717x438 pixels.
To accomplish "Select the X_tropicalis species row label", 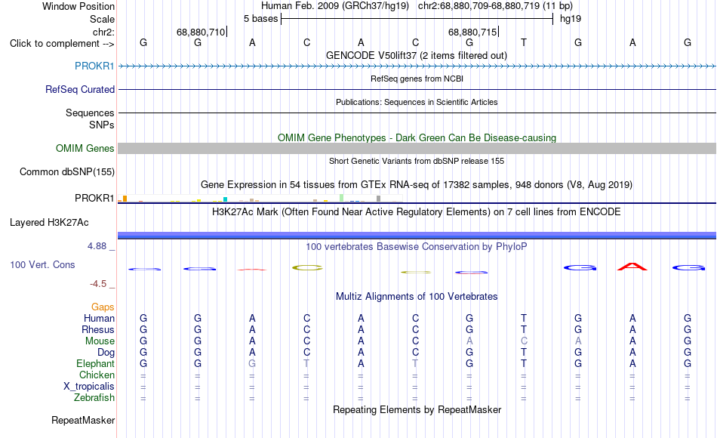I will [x=89, y=387].
